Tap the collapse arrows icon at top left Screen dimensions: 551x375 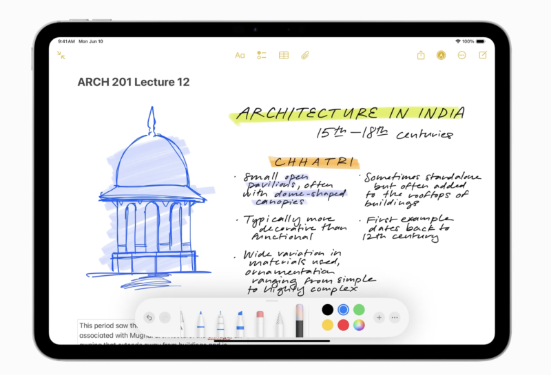[61, 55]
